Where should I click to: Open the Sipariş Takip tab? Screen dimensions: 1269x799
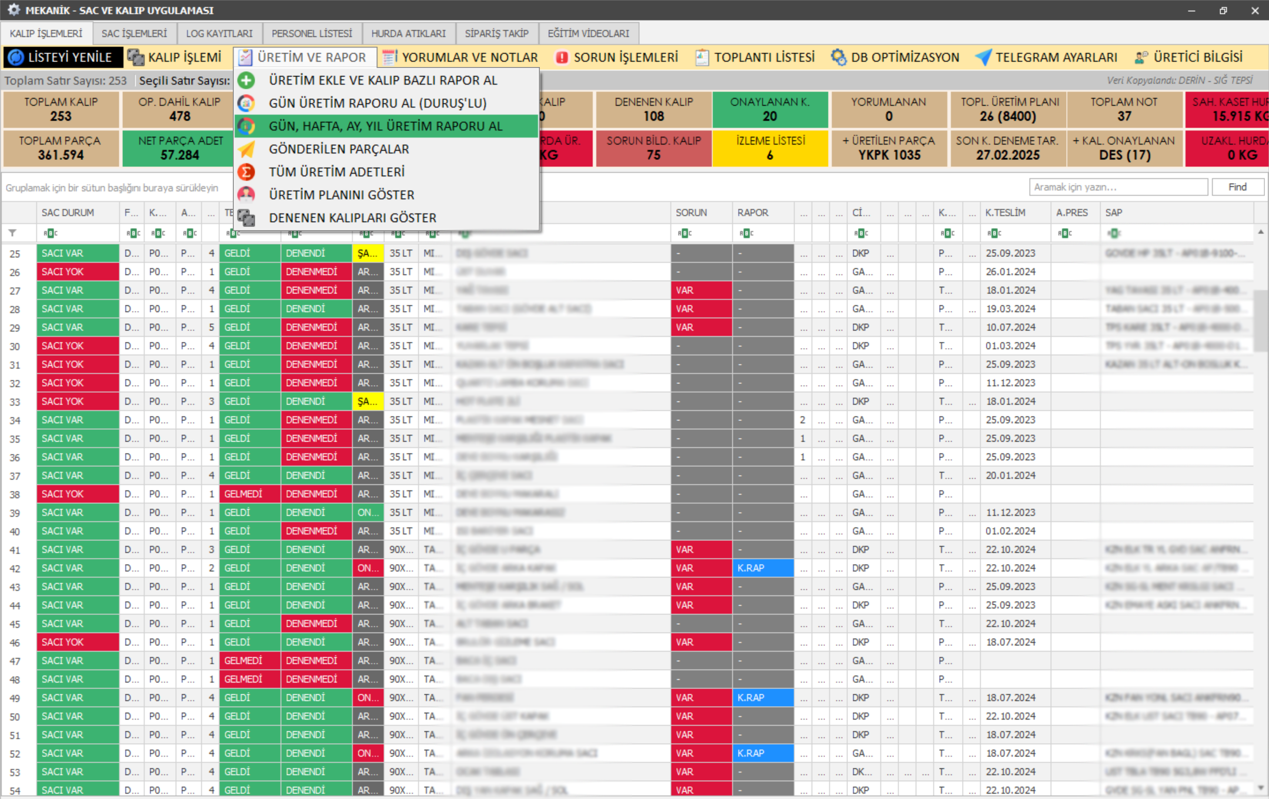point(496,34)
